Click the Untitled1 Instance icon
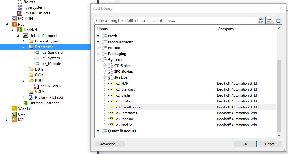The height and width of the screenshot is (154, 288). pyautogui.click(x=25, y=103)
